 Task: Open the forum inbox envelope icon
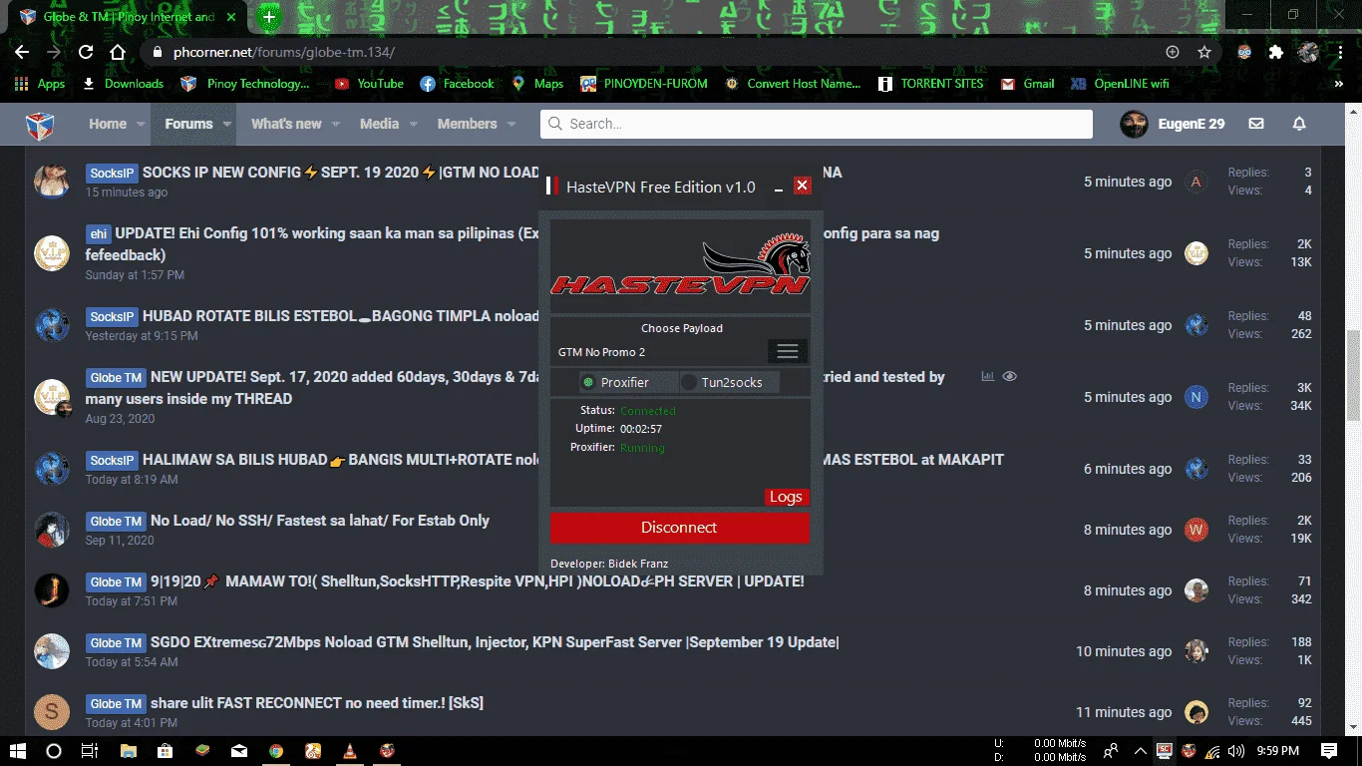pos(1256,124)
